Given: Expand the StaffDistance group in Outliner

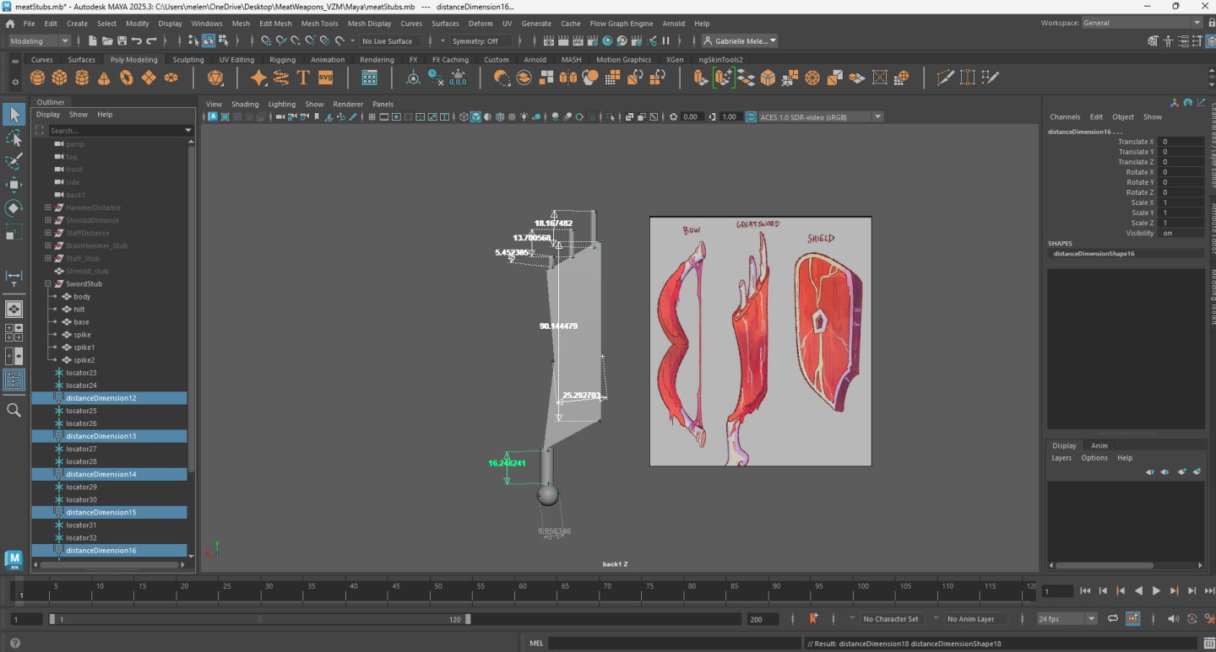Looking at the screenshot, I should click(x=48, y=233).
